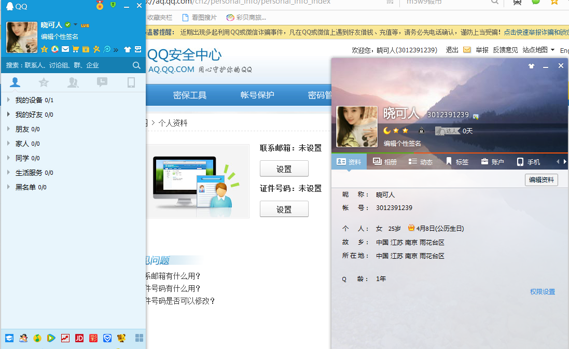Open 帐号保护 in security center nav
Screen dimensions: 569x349
point(257,95)
